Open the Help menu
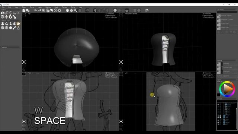 click(x=80, y=7)
